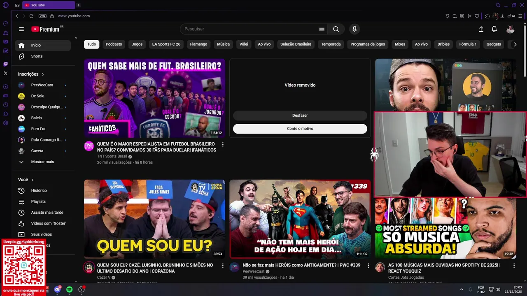Open a new browser tab with plus

click(78, 5)
